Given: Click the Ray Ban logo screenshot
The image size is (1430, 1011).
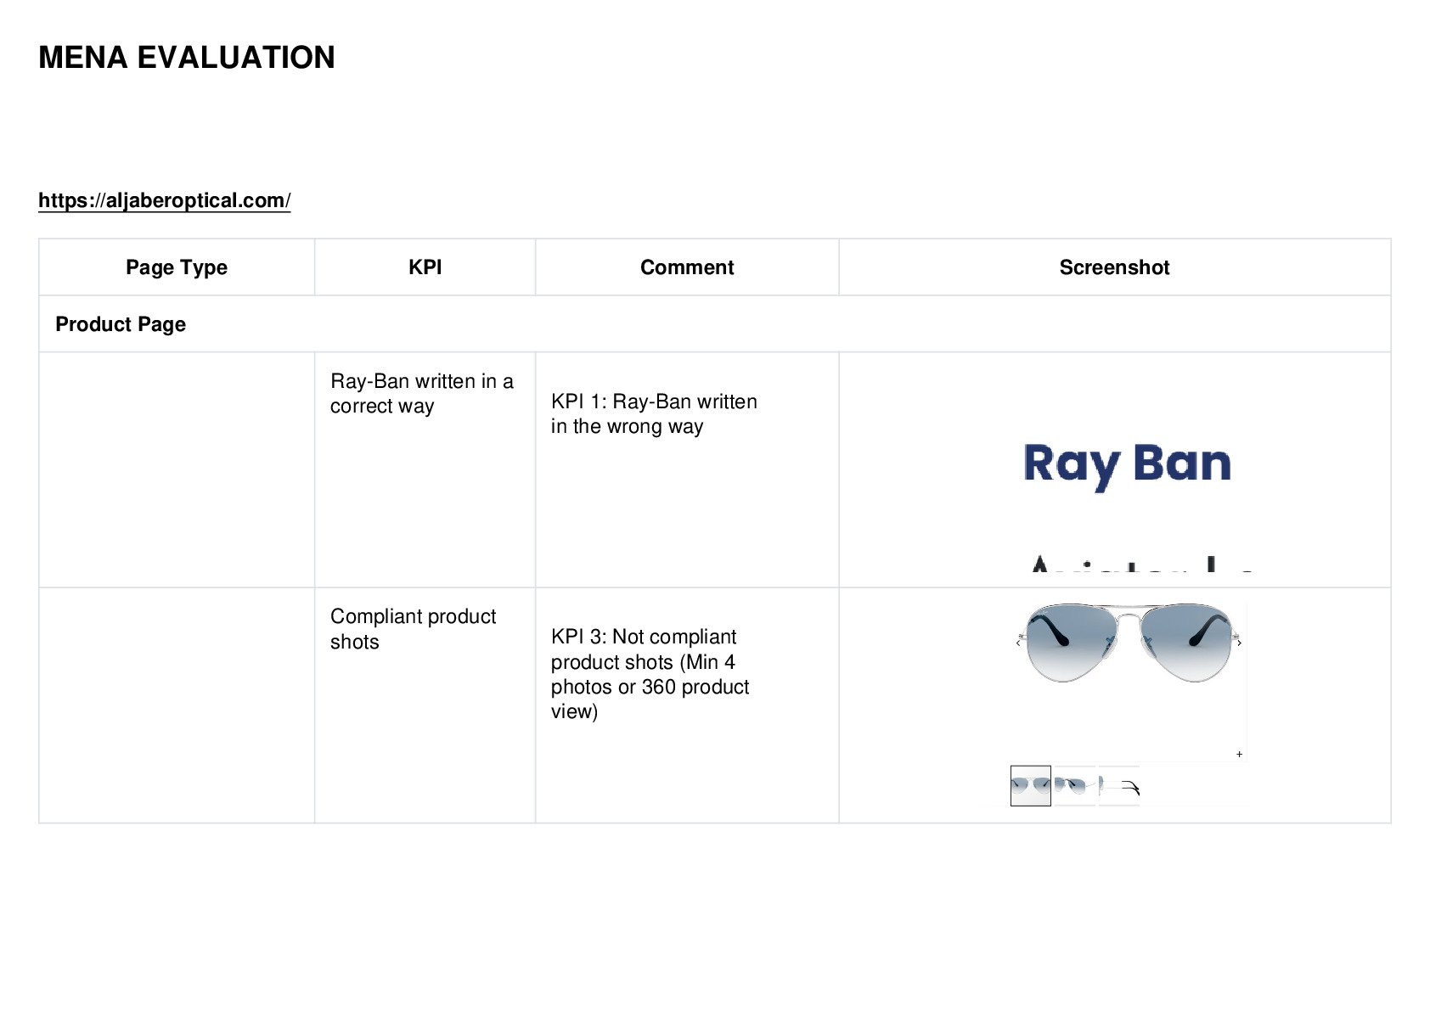Looking at the screenshot, I should click(1127, 465).
